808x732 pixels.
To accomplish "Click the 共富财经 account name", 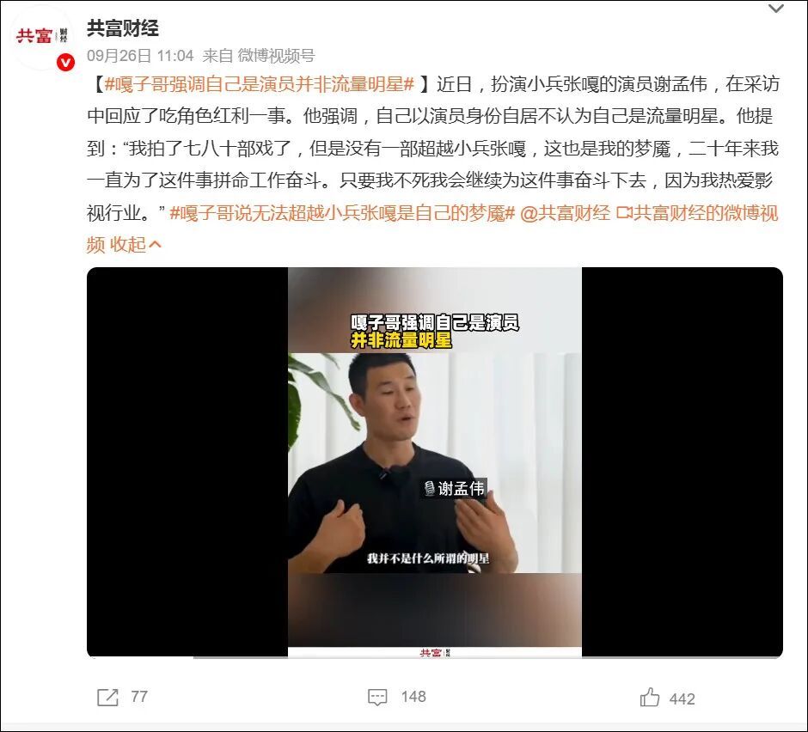I will coord(122,27).
